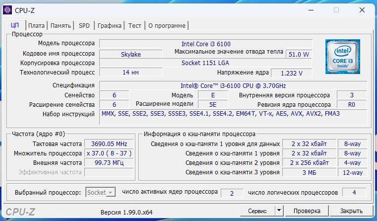The image size is (377, 221).
Task: Click the Внутренняя версия процессора value 3
Action: [352, 95]
